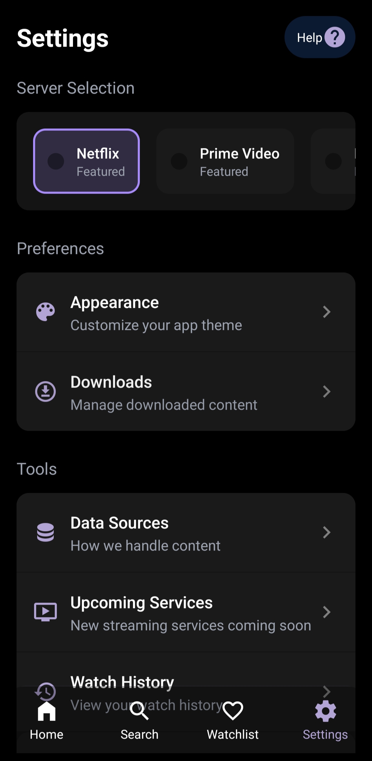Open Upcoming Services chevron arrow
Viewport: 372px width, 761px height.
[327, 612]
